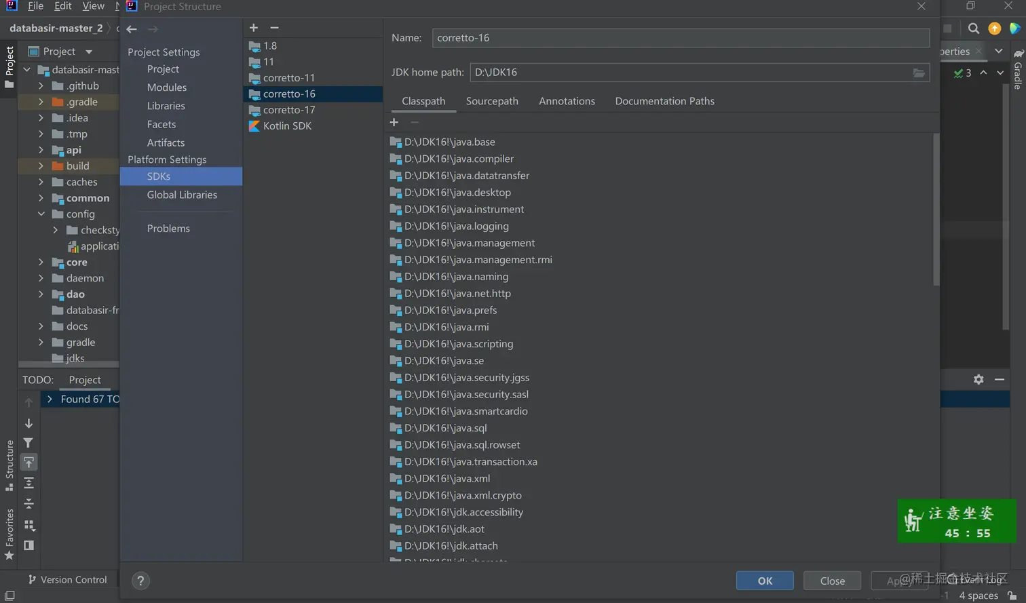Click the Search Everywhere magnifier icon
Screen dimensions: 1026x603
point(974,28)
